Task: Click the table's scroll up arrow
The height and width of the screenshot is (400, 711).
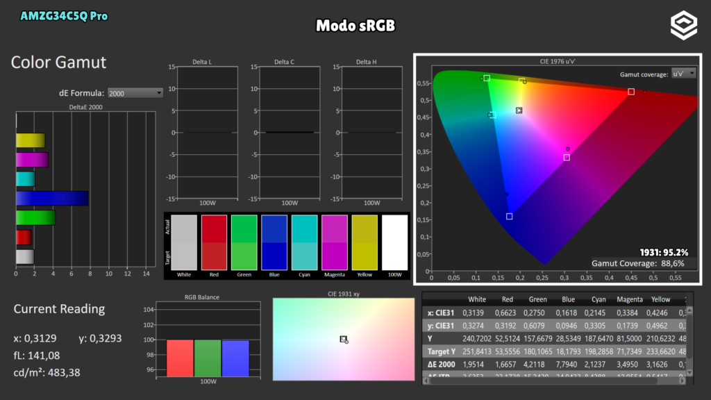Action: tap(689, 310)
